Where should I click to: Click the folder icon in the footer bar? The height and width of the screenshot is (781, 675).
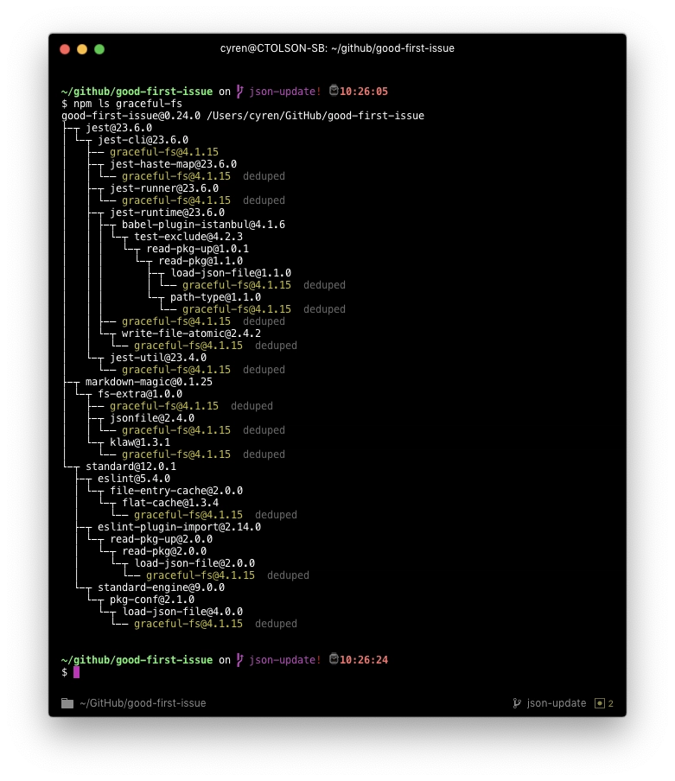point(67,702)
